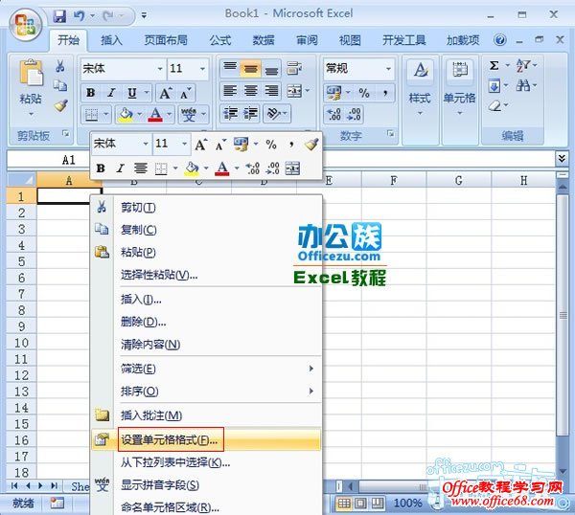This screenshot has width=575, height=515.
Task: Click the ribbon borders icon
Action: [x=91, y=115]
